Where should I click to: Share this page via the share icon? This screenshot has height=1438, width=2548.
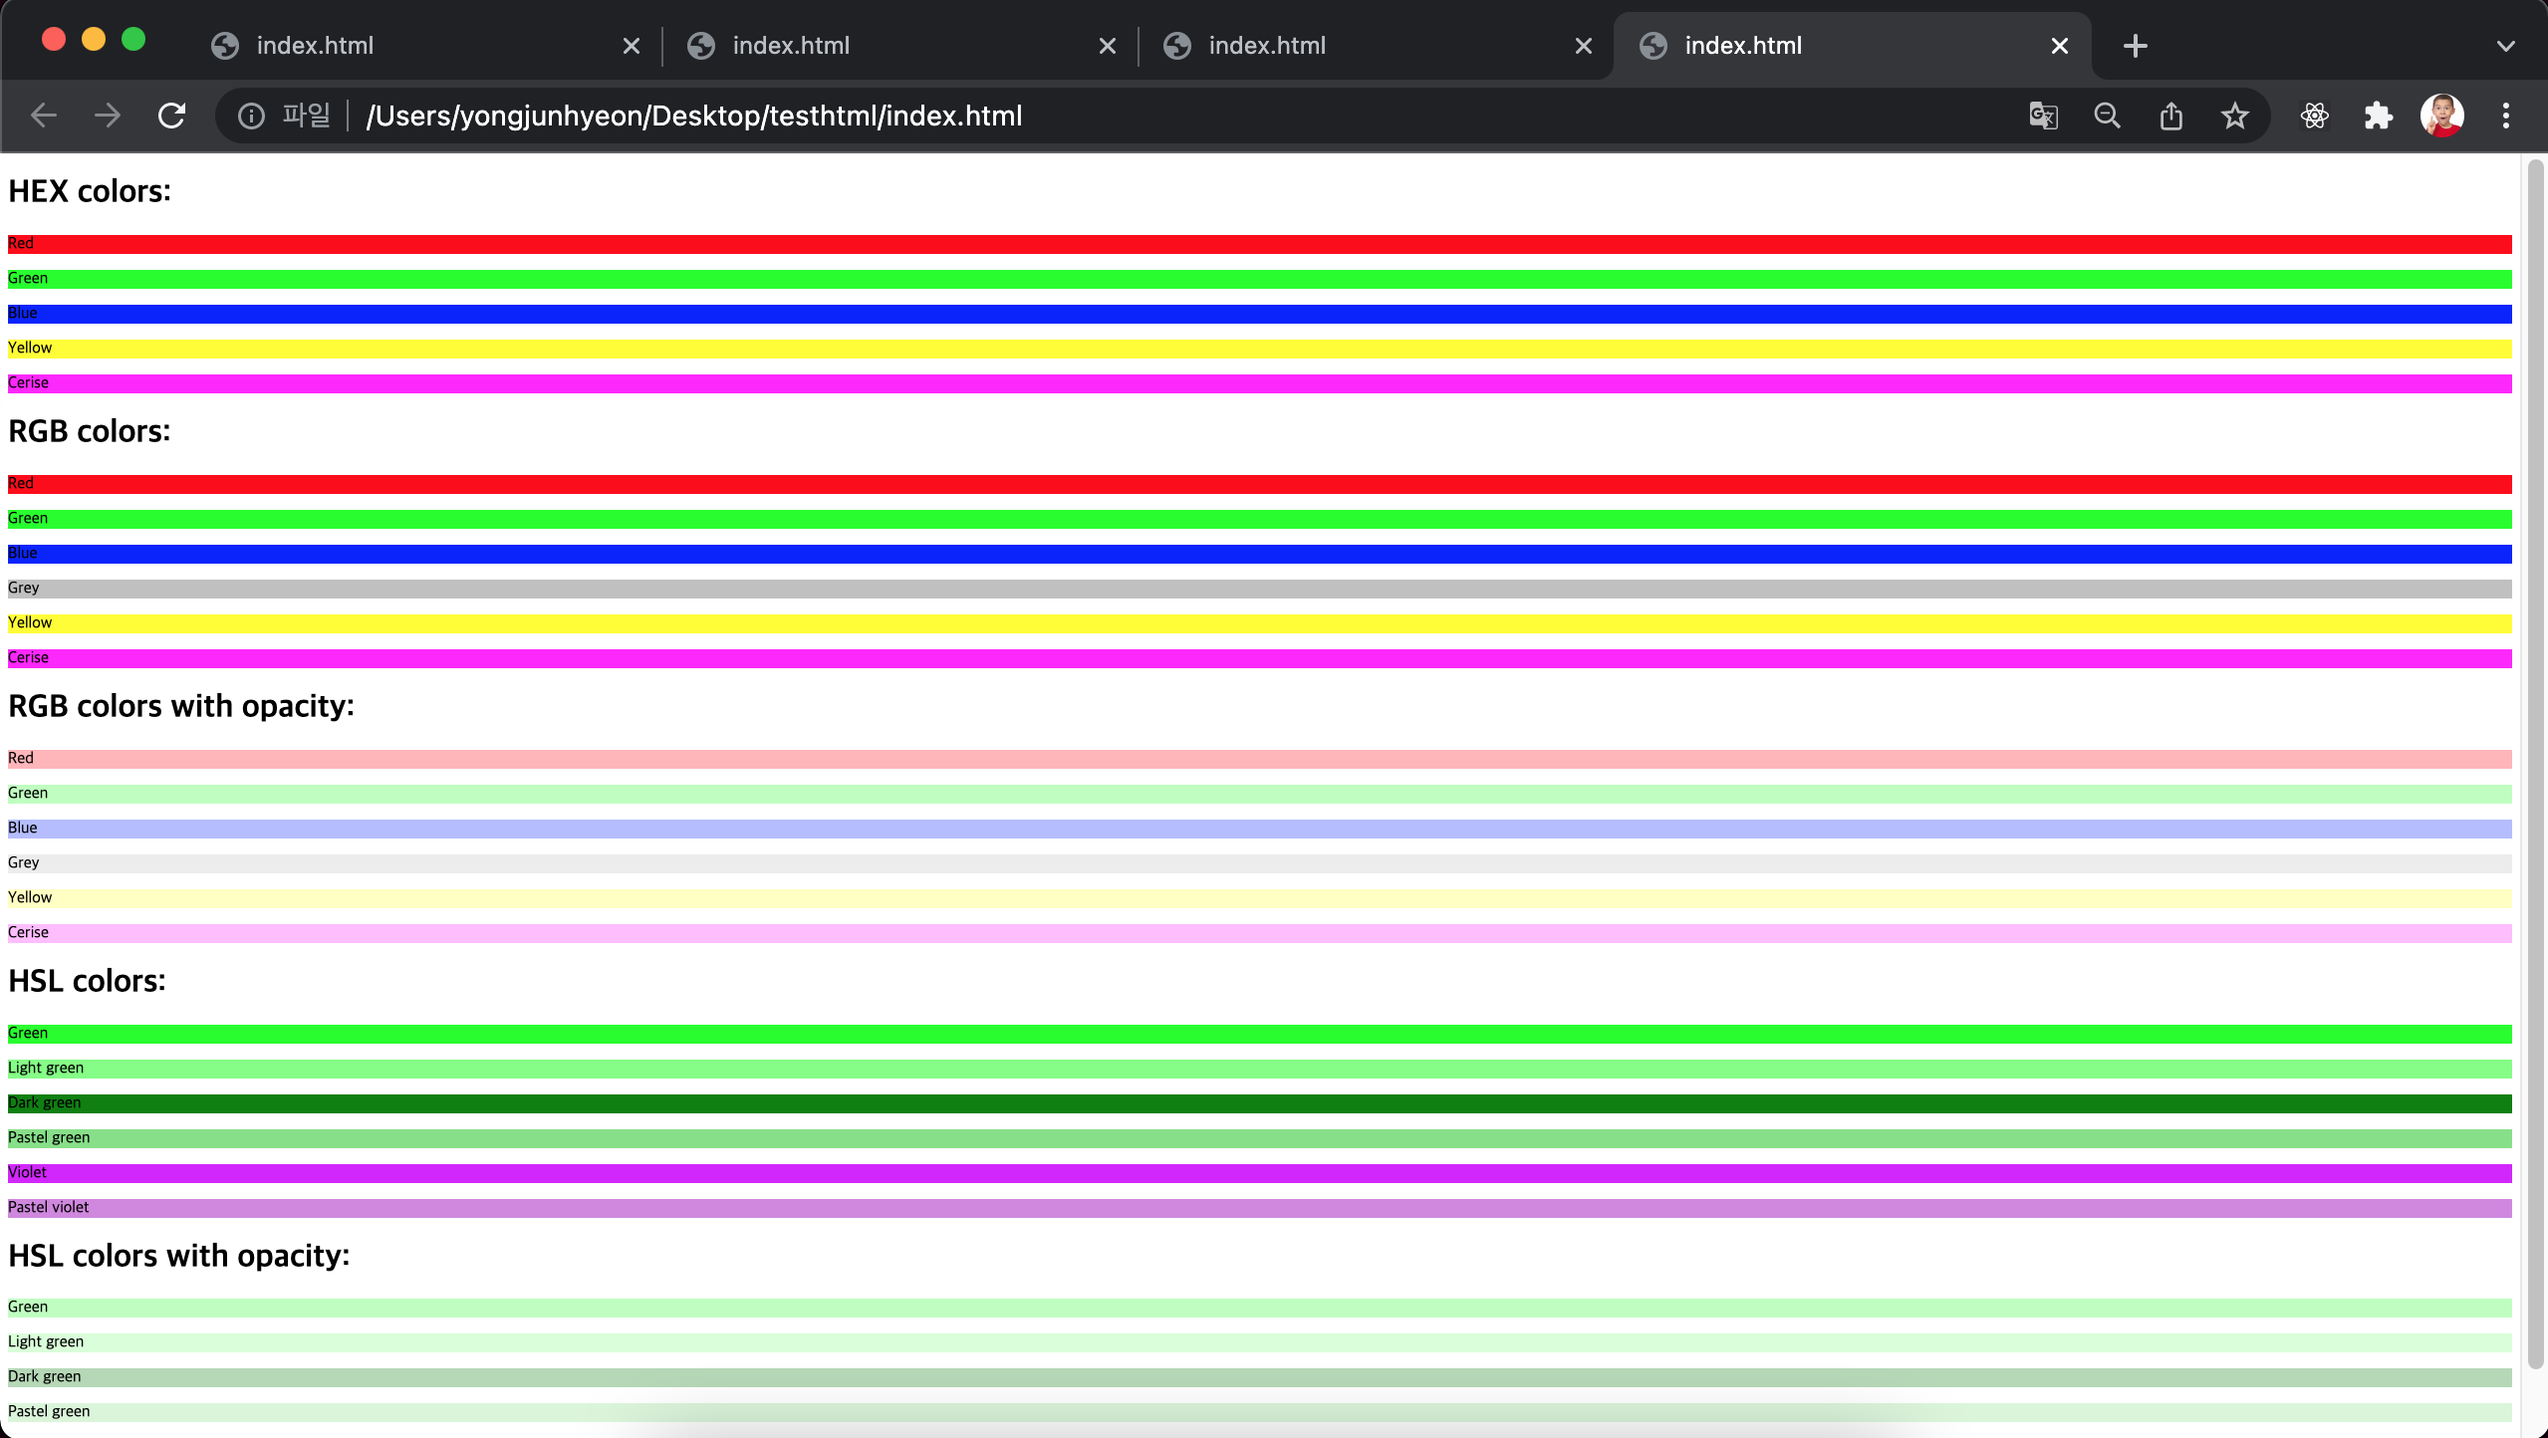coord(2171,116)
